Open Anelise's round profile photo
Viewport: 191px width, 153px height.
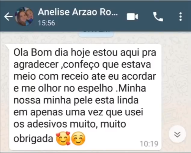(x=24, y=17)
